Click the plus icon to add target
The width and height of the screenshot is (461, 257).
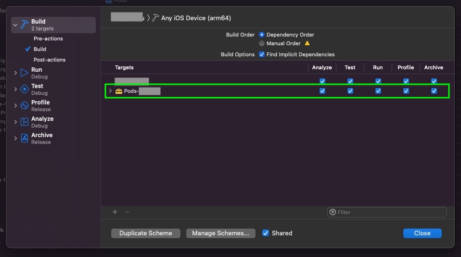tap(115, 212)
